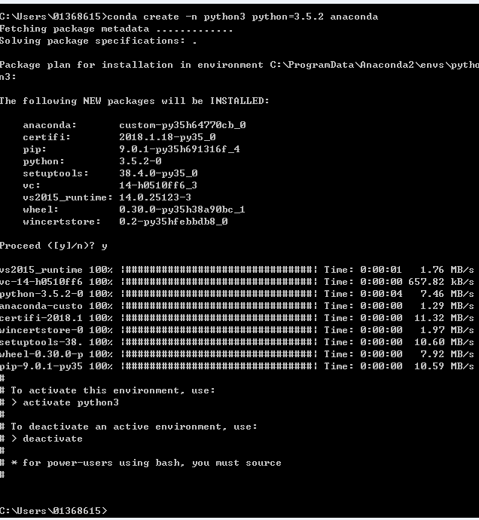Click the wincertstore package name in list
This screenshot has width=479, height=520.
[x=62, y=222]
